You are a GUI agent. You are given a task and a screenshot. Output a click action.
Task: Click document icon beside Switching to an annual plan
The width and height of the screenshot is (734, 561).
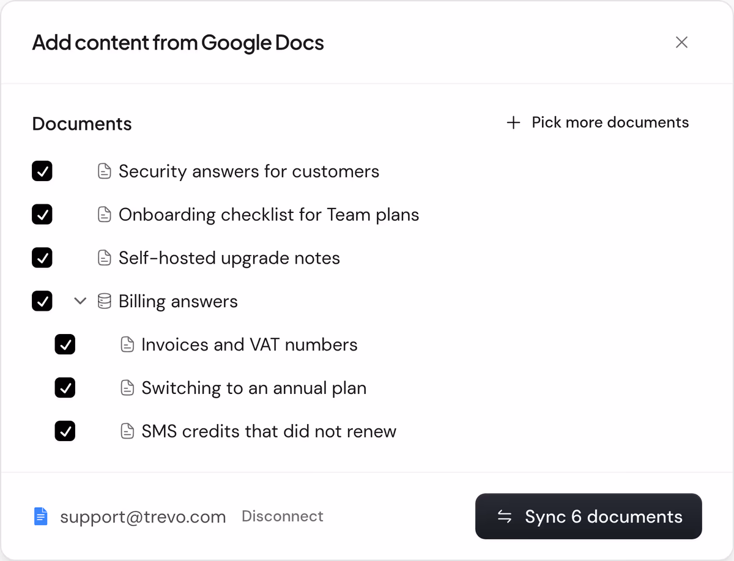click(x=127, y=388)
